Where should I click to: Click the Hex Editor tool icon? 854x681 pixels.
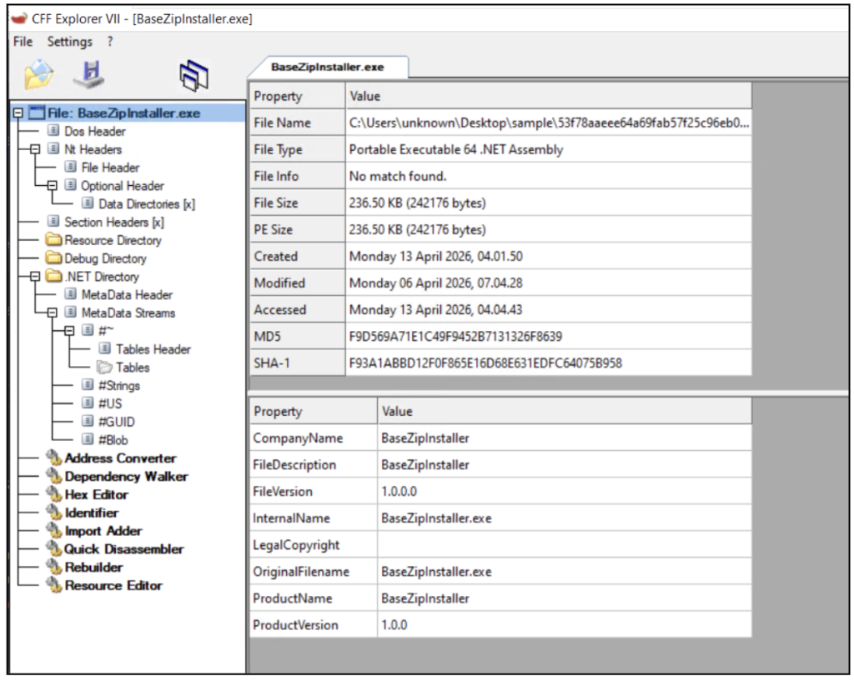(53, 494)
